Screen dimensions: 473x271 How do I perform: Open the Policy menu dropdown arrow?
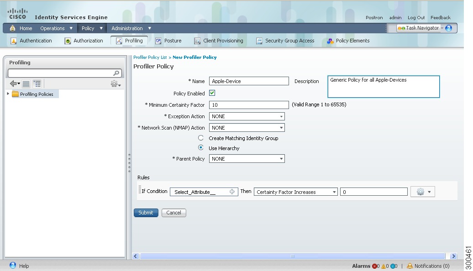[x=101, y=28]
